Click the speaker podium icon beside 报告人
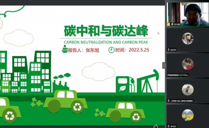The height and width of the screenshot is (128, 209). click(x=65, y=49)
